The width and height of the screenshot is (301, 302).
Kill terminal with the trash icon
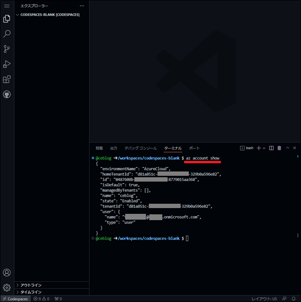[x=279, y=148]
